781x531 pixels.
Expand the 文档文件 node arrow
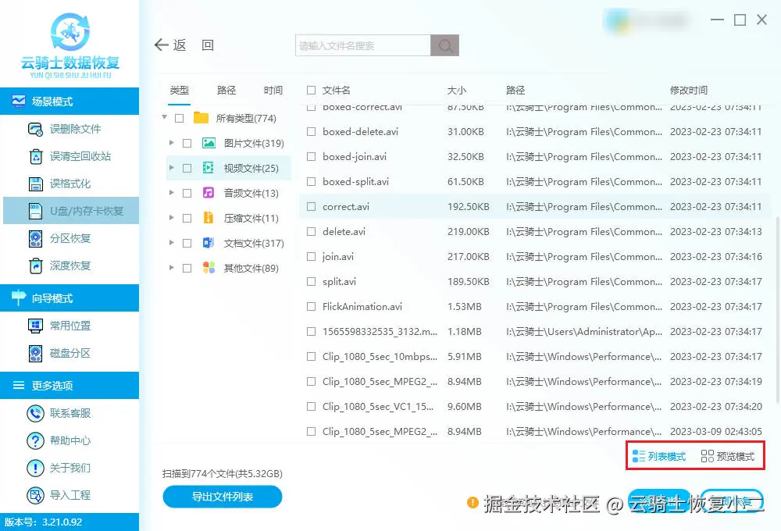[172, 243]
